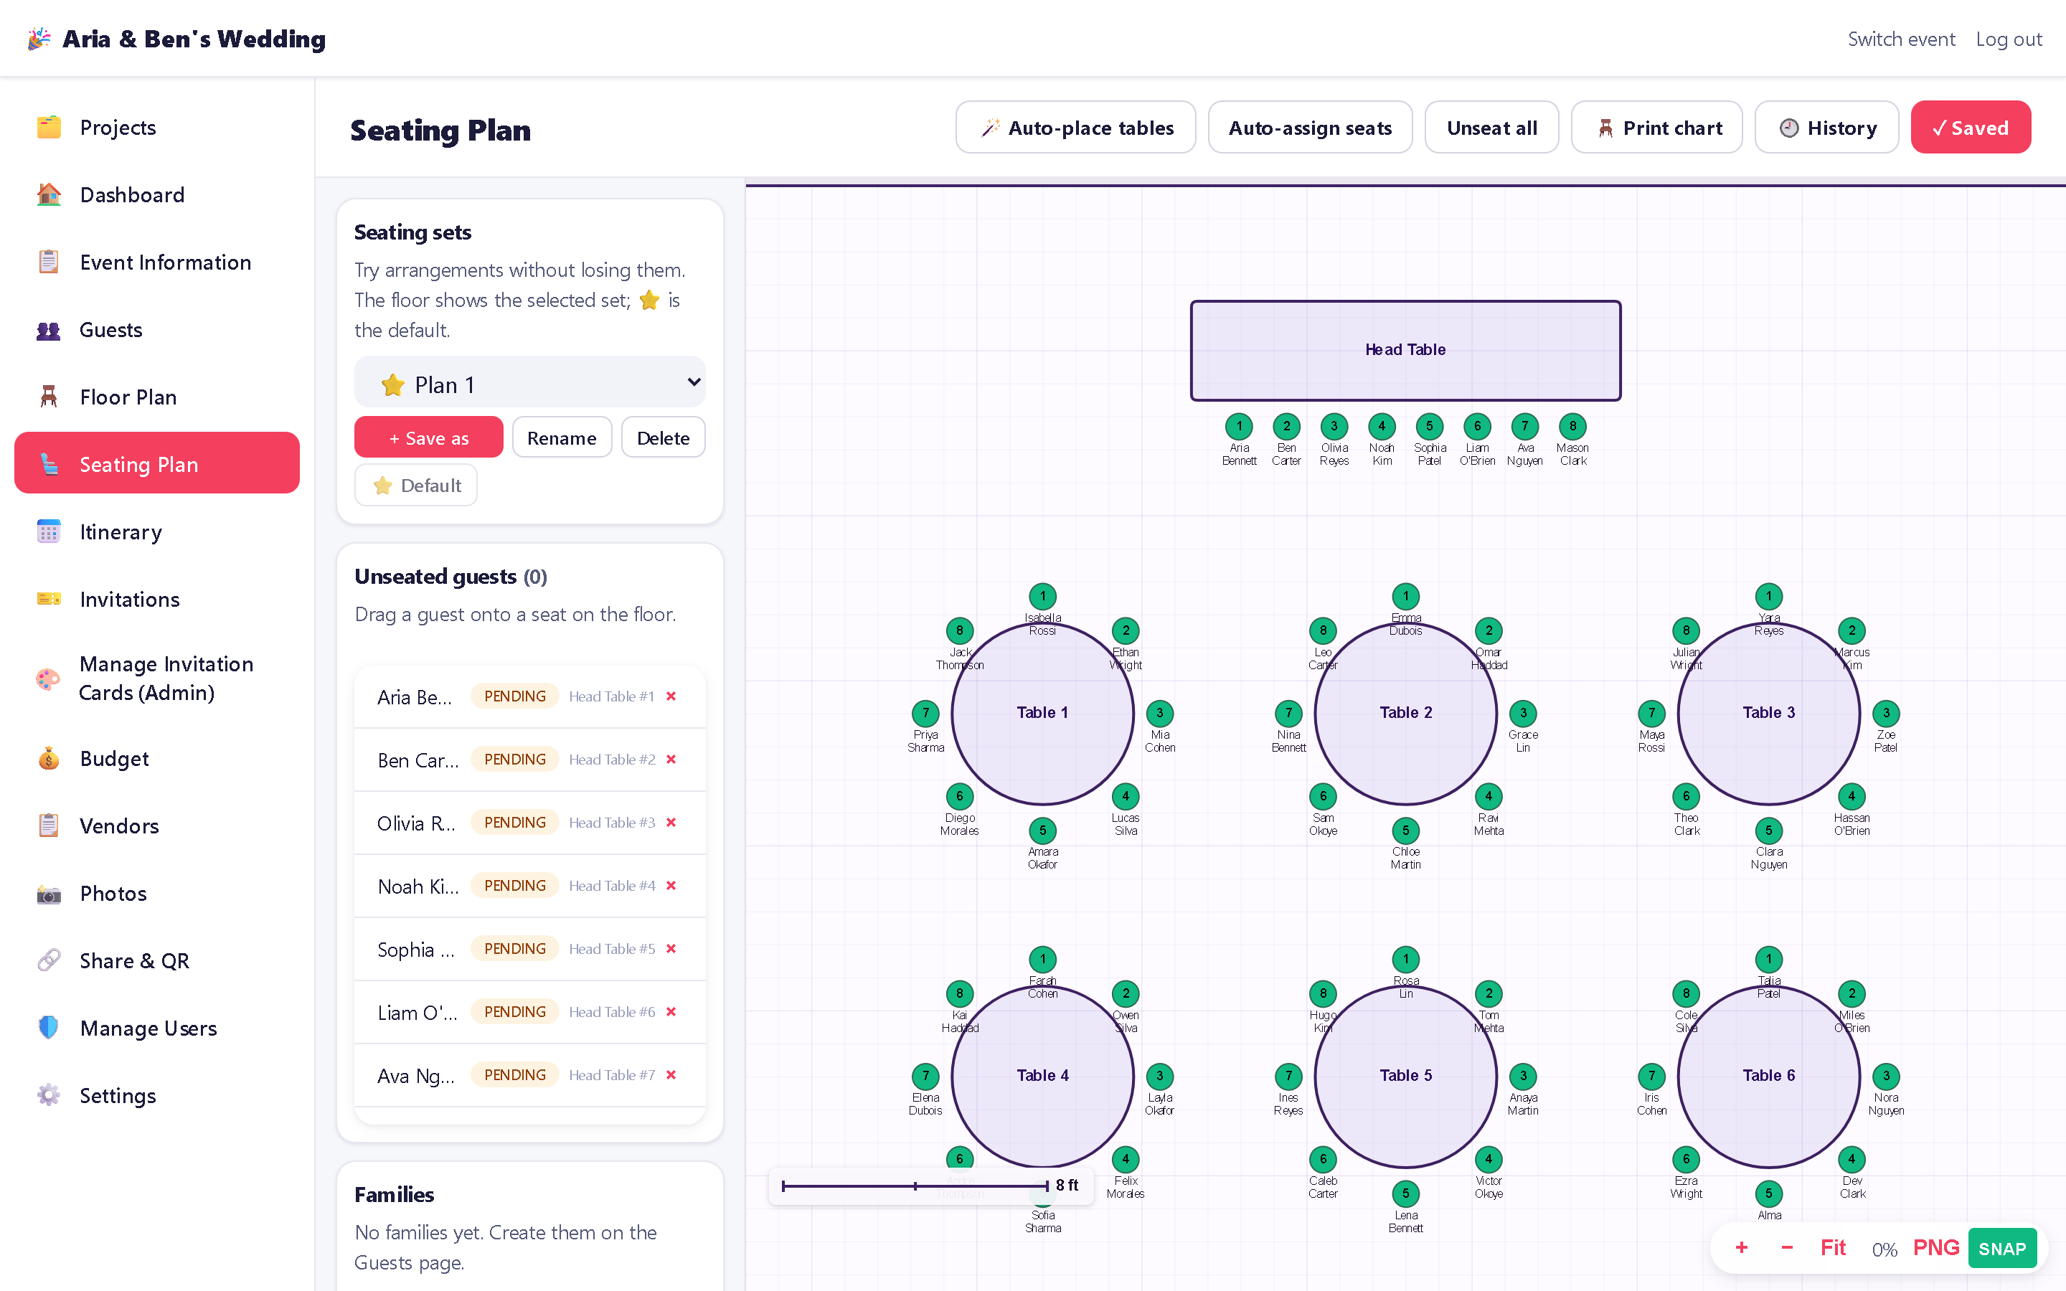Zoom out with the minus icon
2066x1291 pixels.
point(1787,1248)
